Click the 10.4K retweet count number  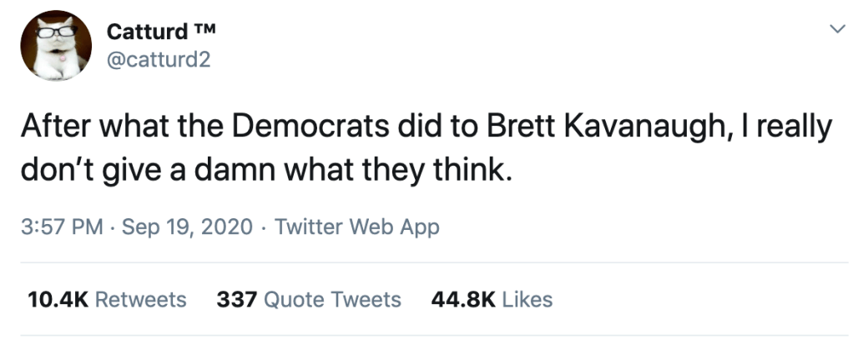tap(58, 299)
